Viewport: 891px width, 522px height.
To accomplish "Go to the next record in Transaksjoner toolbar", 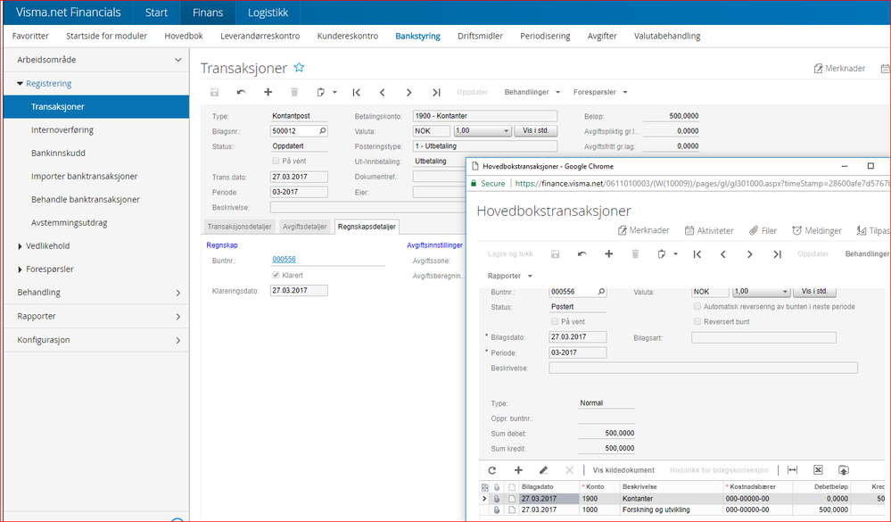I will tap(409, 92).
